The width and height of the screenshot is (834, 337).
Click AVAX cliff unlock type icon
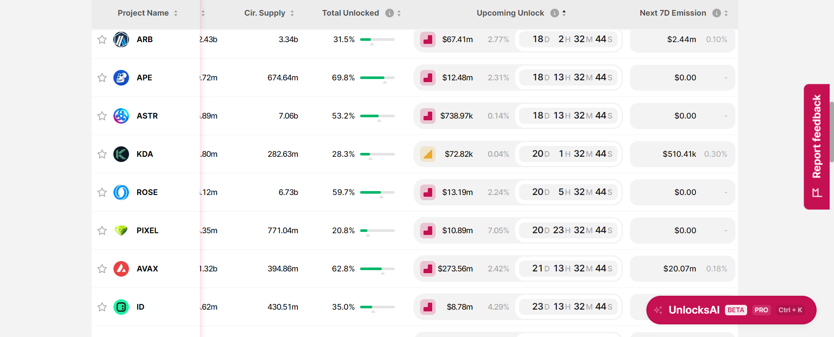428,269
